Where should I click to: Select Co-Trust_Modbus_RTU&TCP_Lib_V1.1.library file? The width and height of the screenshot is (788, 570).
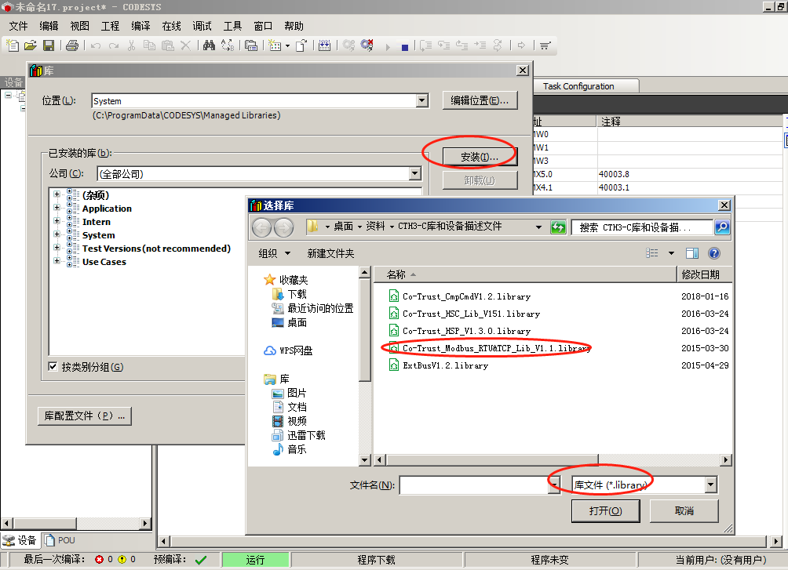pos(495,348)
